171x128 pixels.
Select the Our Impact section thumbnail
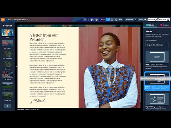[7, 43]
